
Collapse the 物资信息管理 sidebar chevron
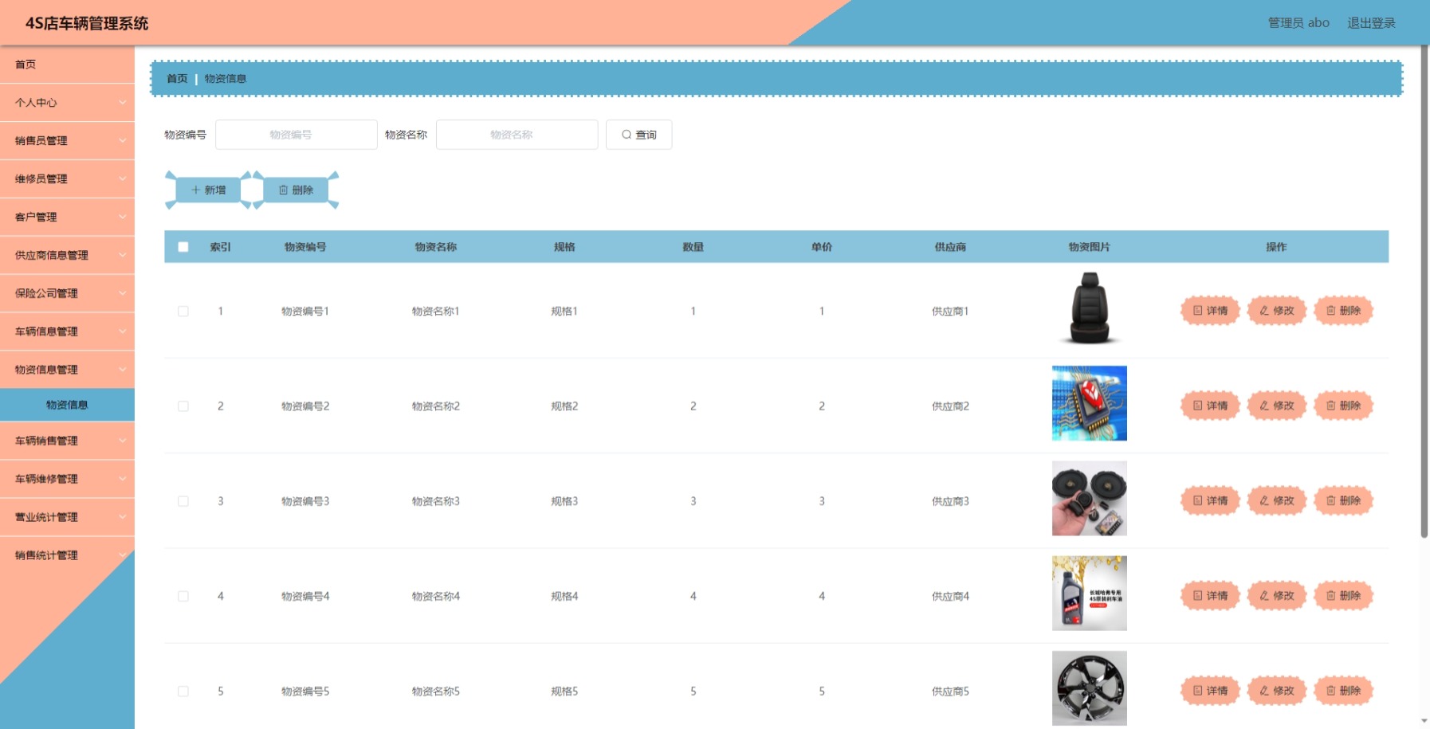[x=122, y=370]
